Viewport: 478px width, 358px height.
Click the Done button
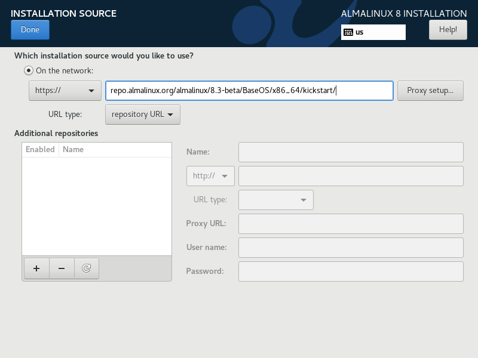click(x=30, y=29)
